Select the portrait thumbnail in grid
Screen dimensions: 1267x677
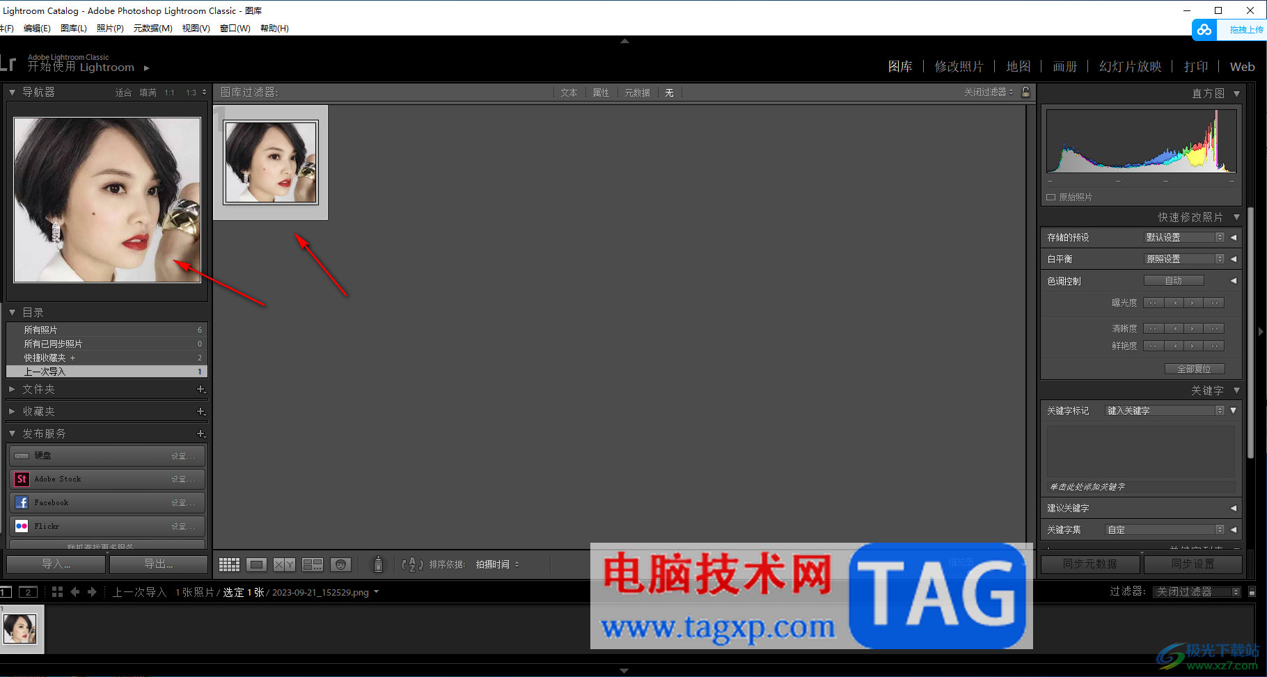click(x=271, y=162)
